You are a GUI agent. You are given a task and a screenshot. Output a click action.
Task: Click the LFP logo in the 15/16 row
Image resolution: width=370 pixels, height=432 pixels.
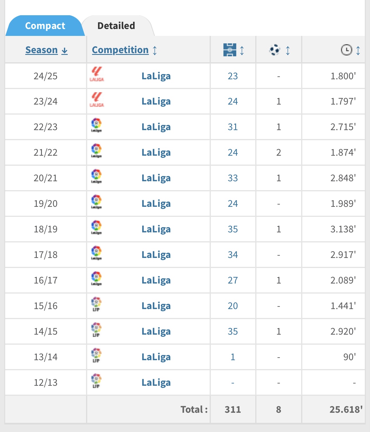click(96, 304)
